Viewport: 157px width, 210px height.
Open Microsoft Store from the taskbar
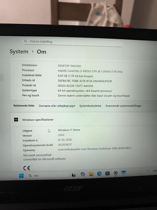coord(107,173)
